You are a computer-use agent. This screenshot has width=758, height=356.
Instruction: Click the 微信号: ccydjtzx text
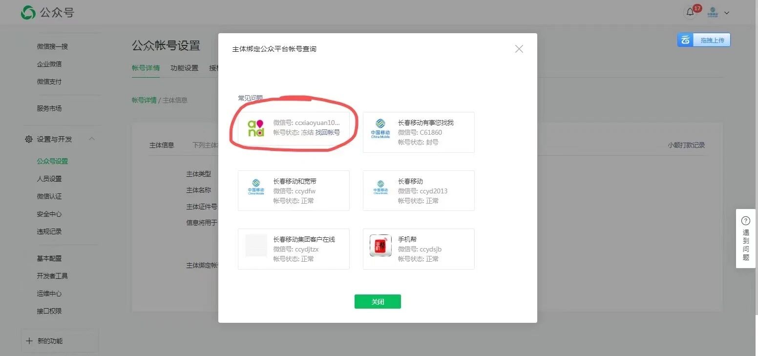coord(296,249)
